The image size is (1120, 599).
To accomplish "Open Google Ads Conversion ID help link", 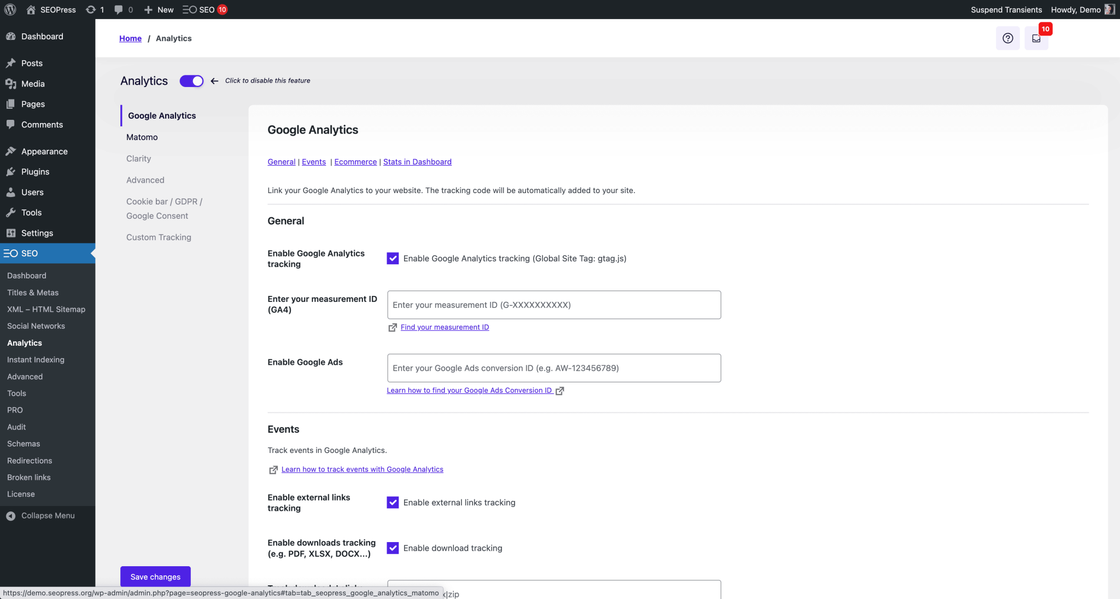I will click(469, 391).
